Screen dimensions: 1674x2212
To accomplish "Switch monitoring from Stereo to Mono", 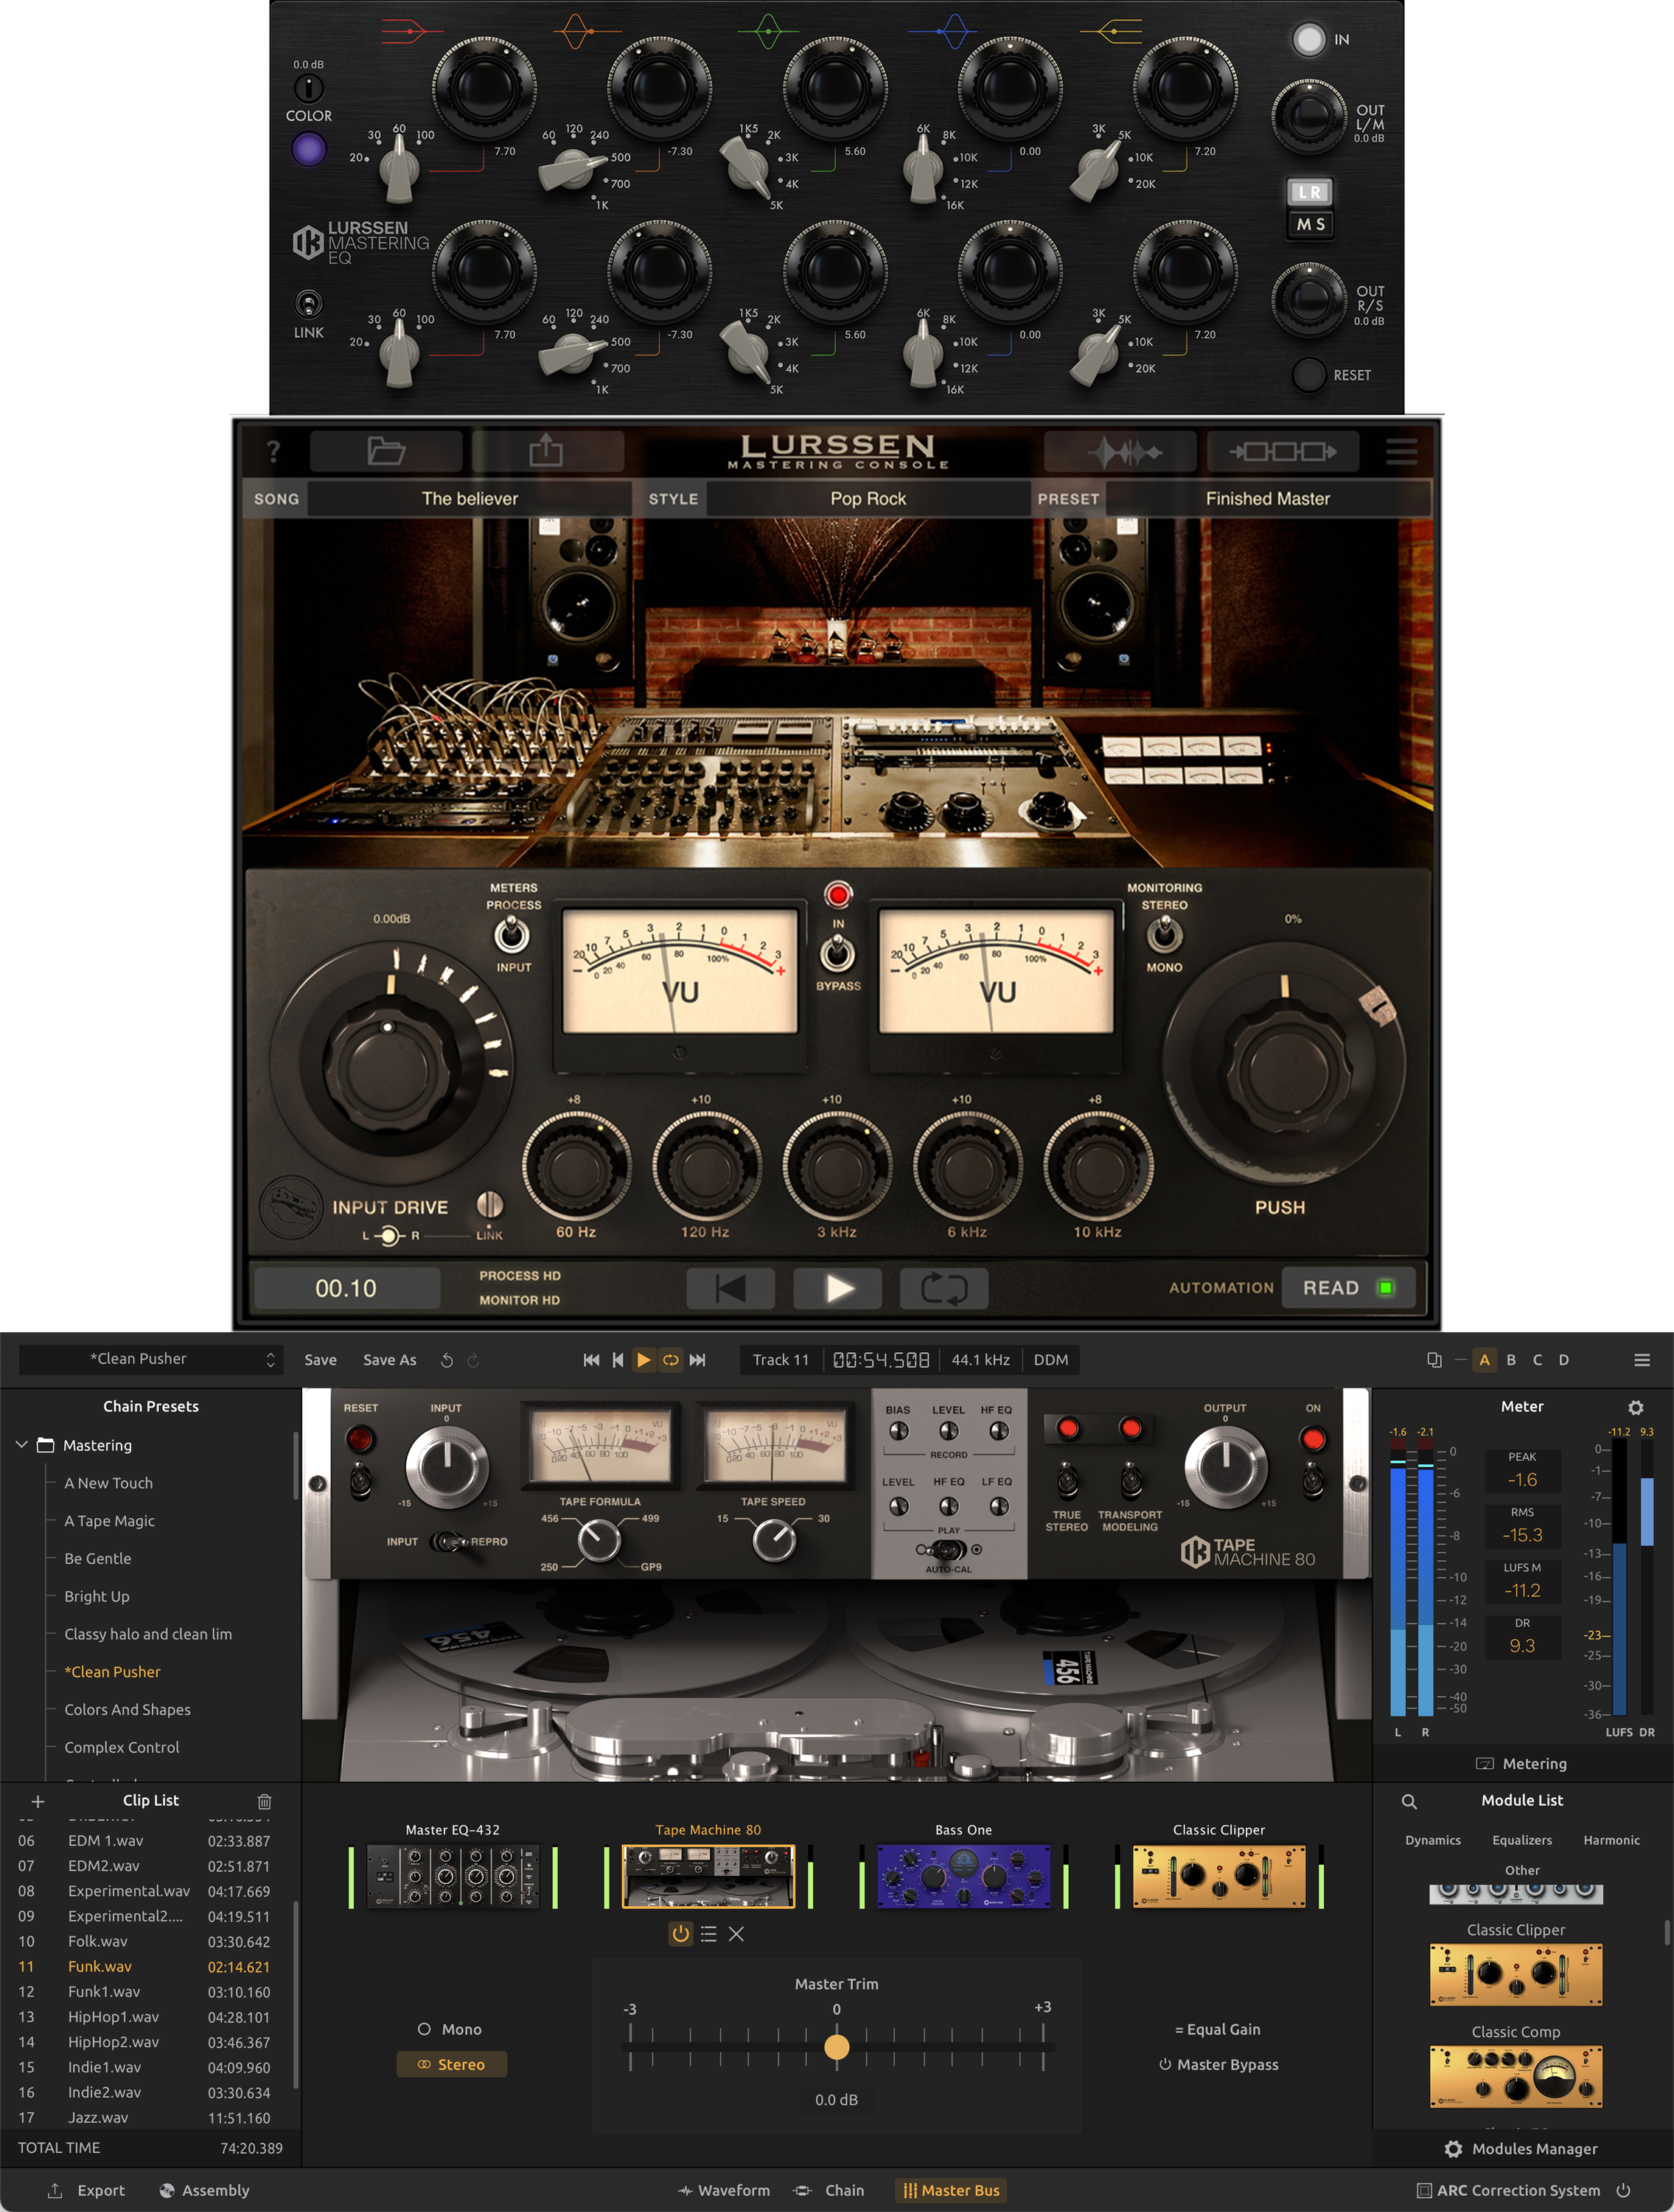I will point(1164,938).
